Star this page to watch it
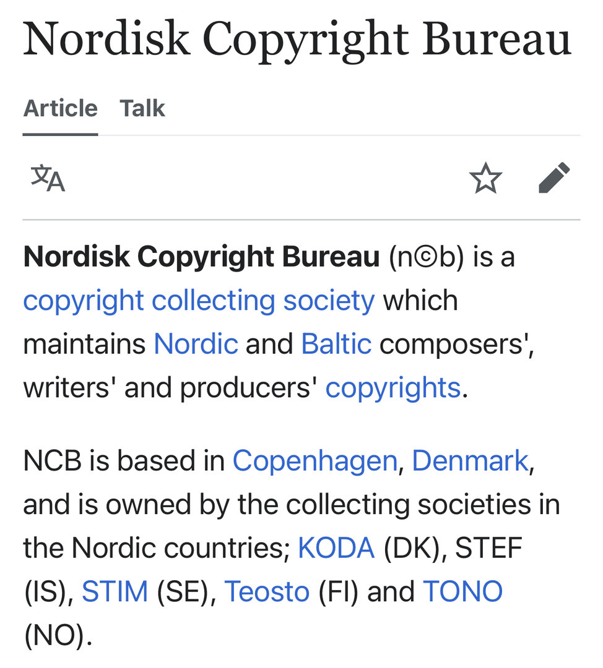Screen dimensions: 603x668 485,178
